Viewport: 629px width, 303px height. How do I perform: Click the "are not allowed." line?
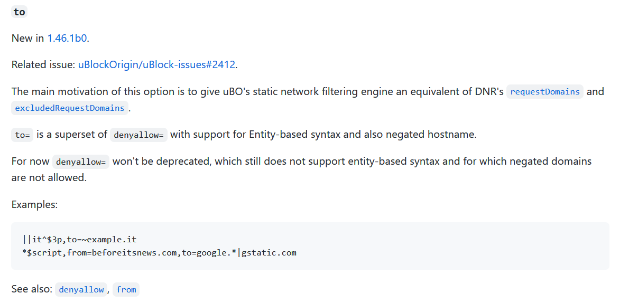click(x=49, y=178)
